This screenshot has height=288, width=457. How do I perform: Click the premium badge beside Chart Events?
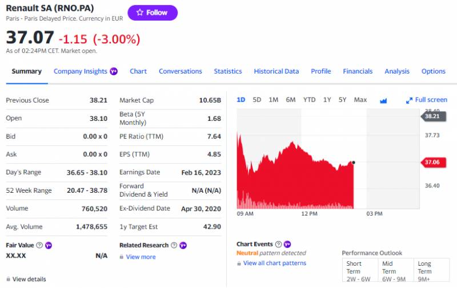coord(287,244)
